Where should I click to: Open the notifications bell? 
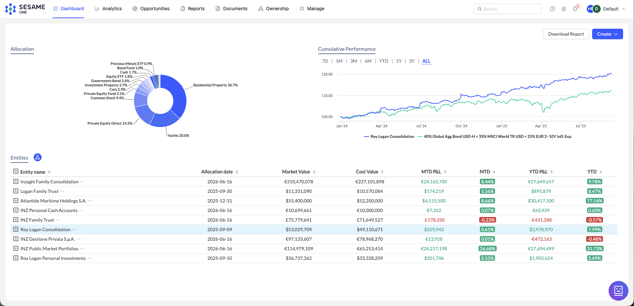[x=575, y=9]
